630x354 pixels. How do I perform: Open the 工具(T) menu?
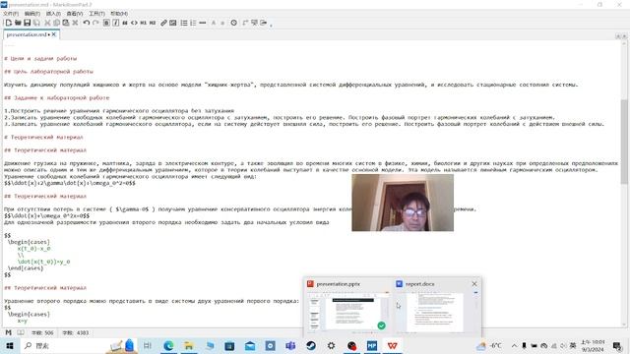[x=96, y=14]
